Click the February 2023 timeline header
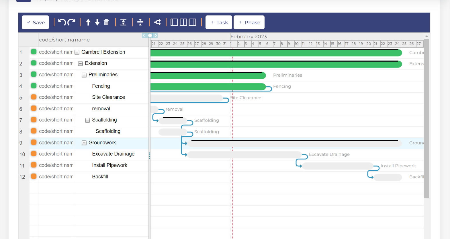This screenshot has height=239, width=450. (249, 37)
